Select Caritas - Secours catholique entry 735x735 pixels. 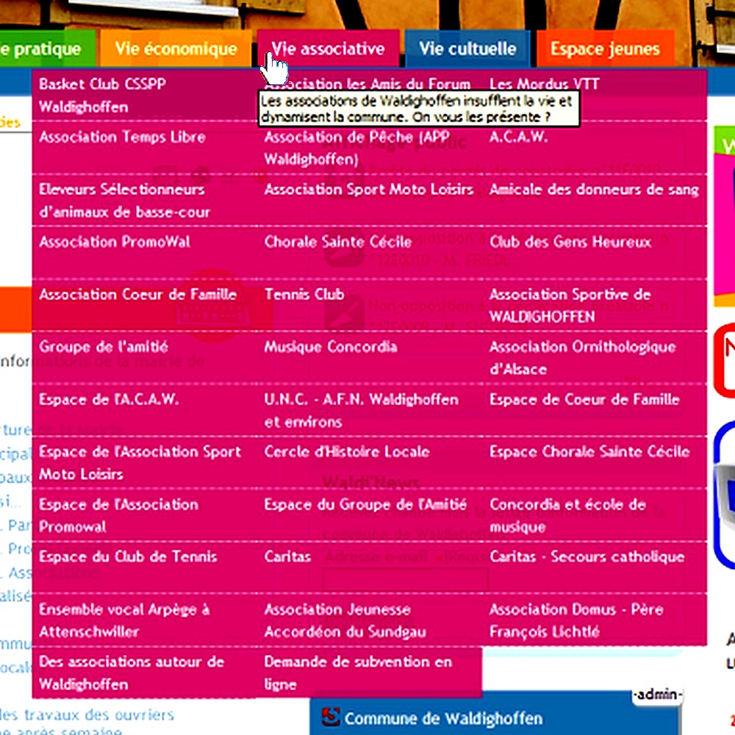(587, 556)
